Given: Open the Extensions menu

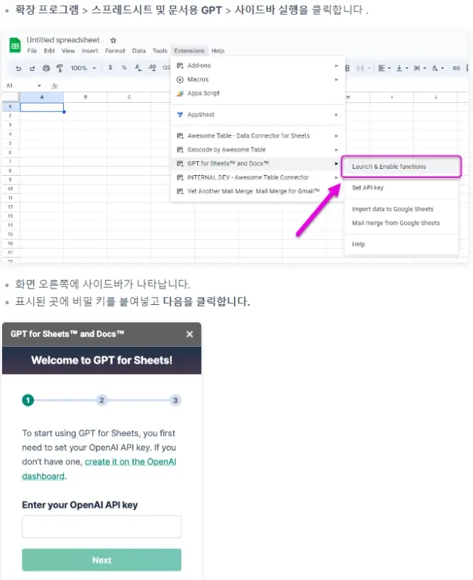Looking at the screenshot, I should click(189, 50).
